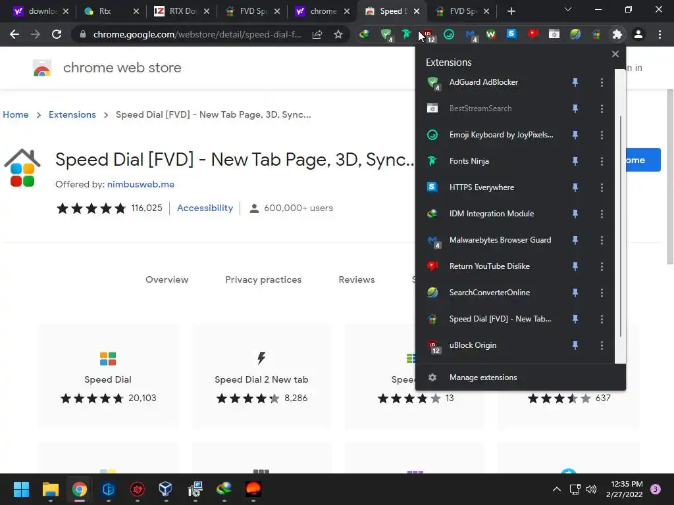Open the nimbusweb.me publisher link
The height and width of the screenshot is (505, 674).
(141, 184)
